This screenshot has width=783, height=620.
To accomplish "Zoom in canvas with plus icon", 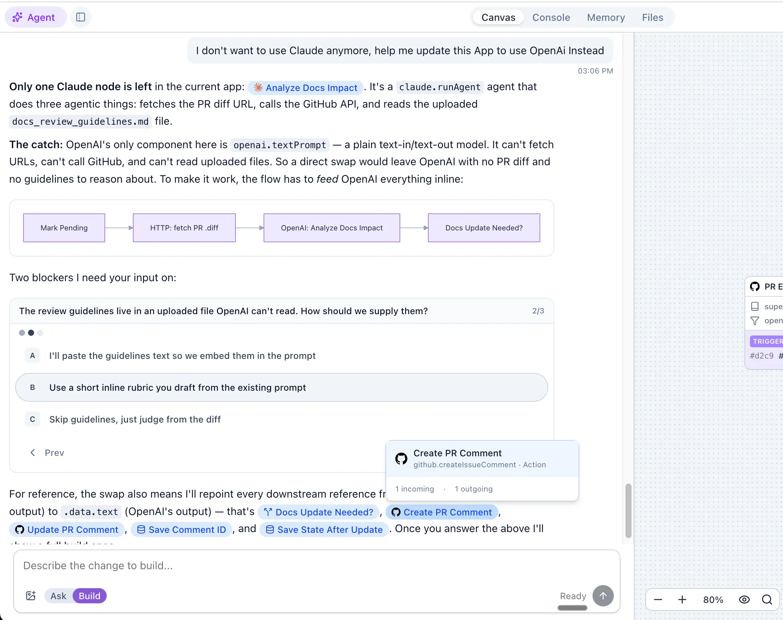I will point(682,600).
